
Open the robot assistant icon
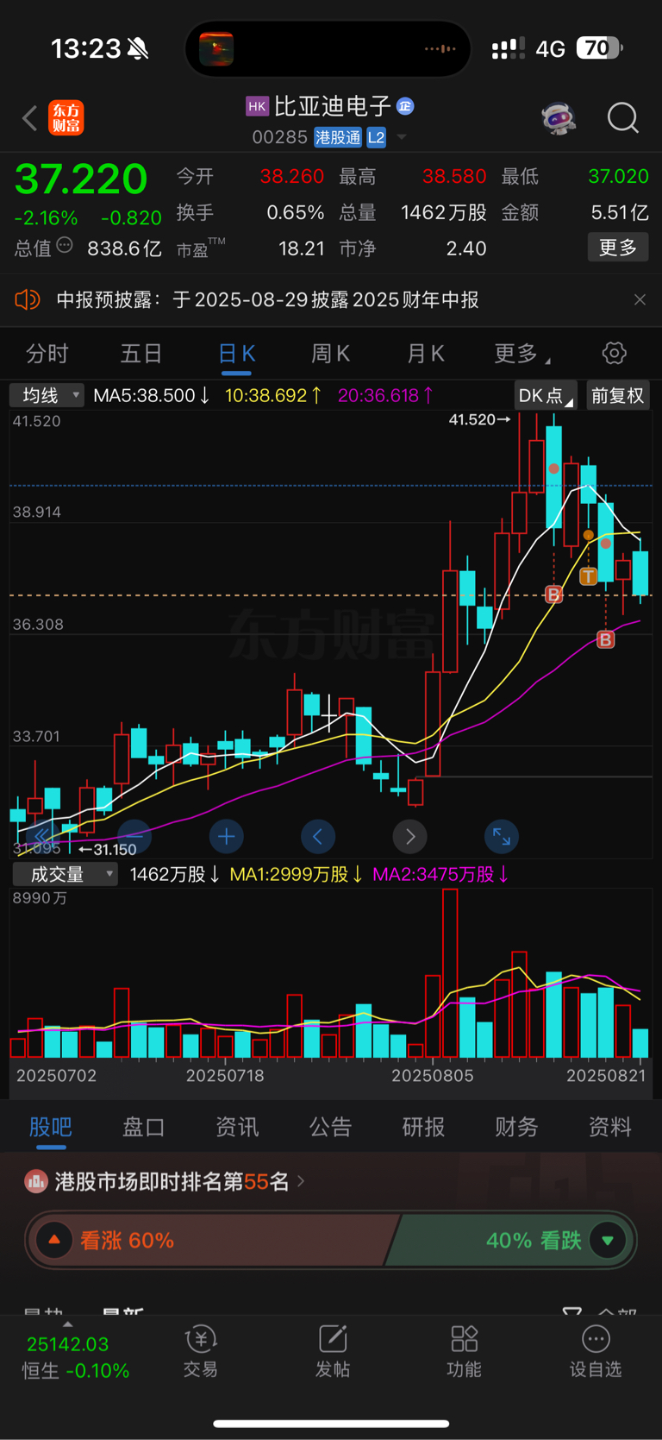click(559, 118)
